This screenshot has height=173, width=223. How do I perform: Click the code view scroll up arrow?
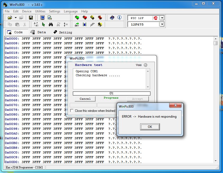coord(215,39)
